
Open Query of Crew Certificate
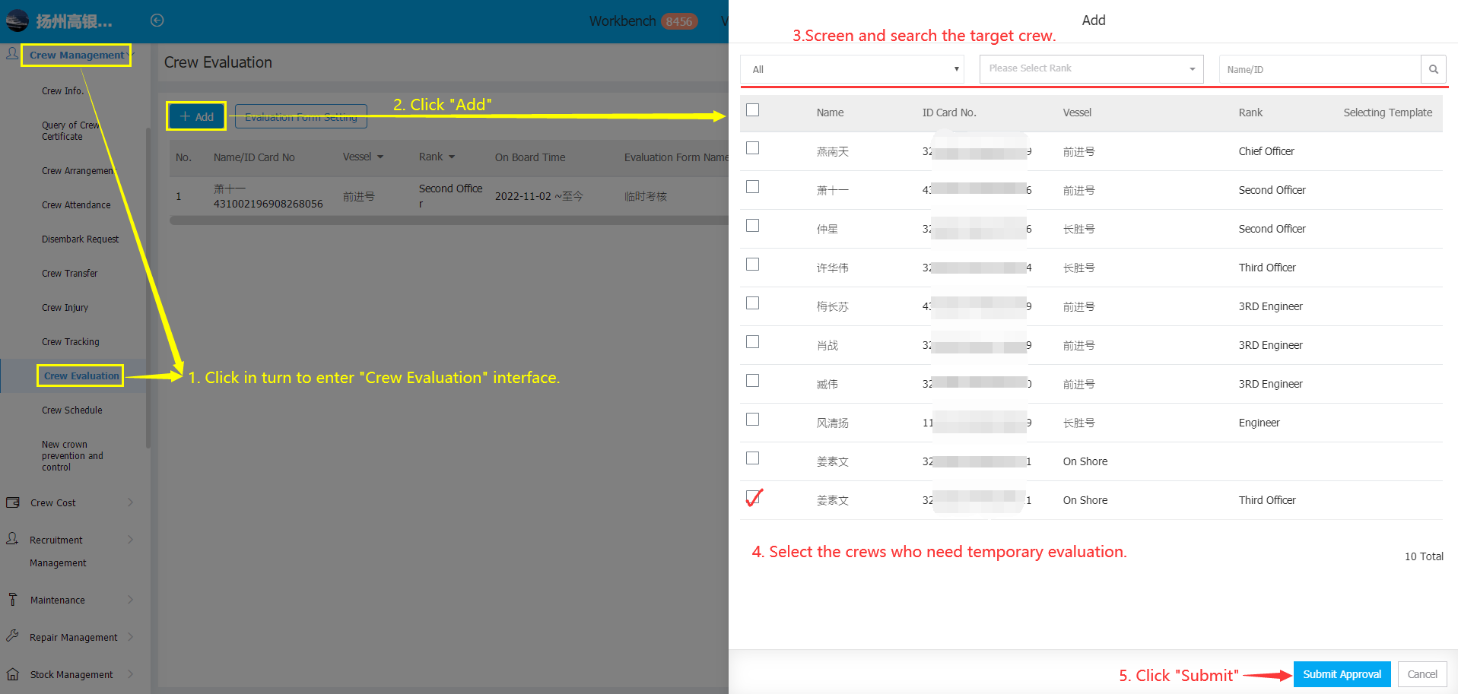click(x=71, y=131)
